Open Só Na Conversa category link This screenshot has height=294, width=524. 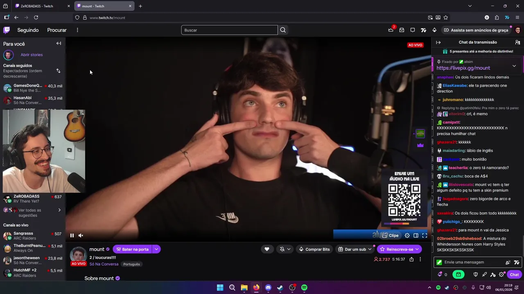pos(104,264)
